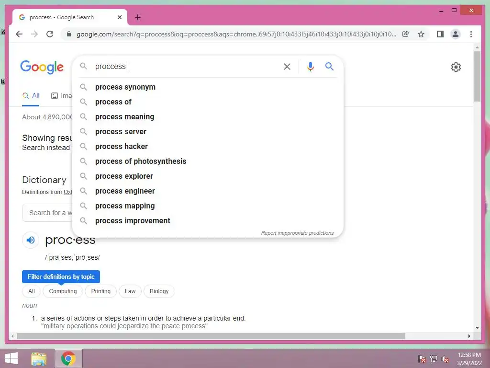This screenshot has width=490, height=368.
Task: Open the Chrome side panel
Action: 440,34
